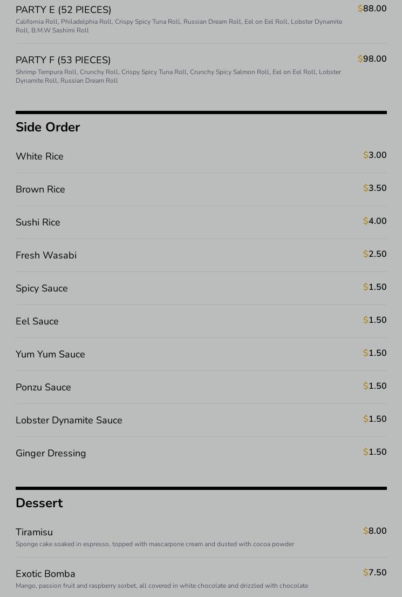Pick the Spicy Sauce item
The width and height of the screenshot is (402, 597).
pos(201,288)
